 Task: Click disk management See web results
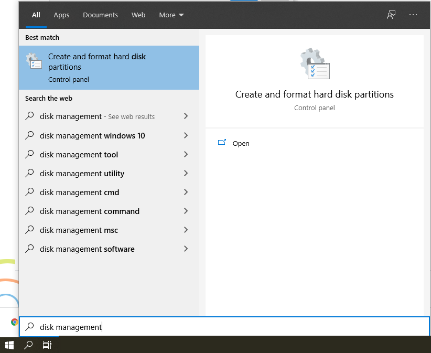tap(109, 116)
